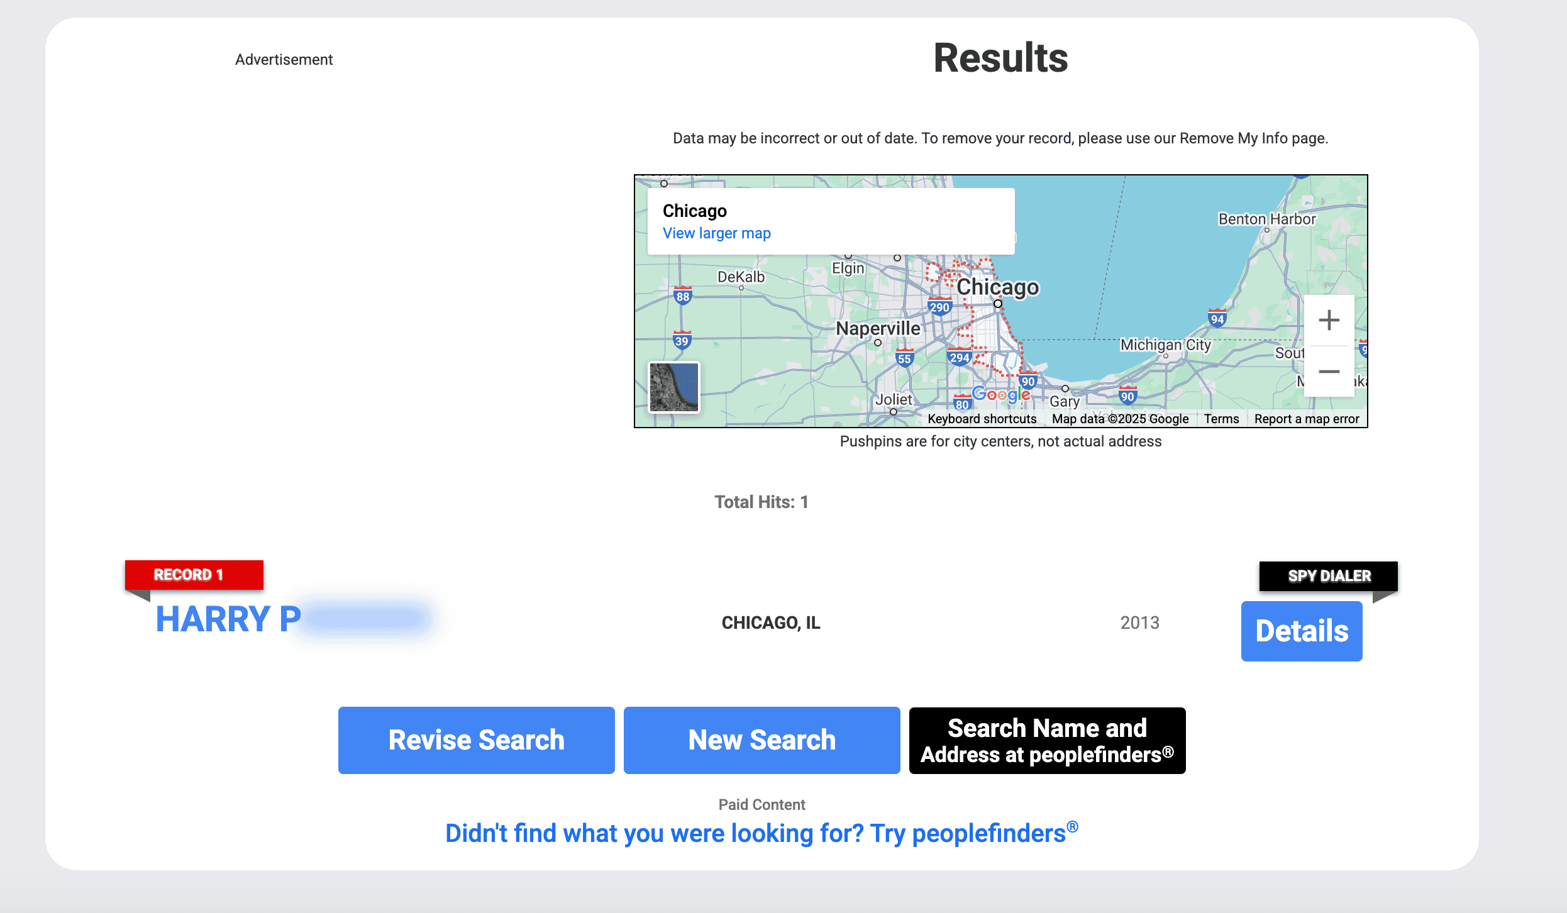
Task: Start a New Search
Action: 761,740
